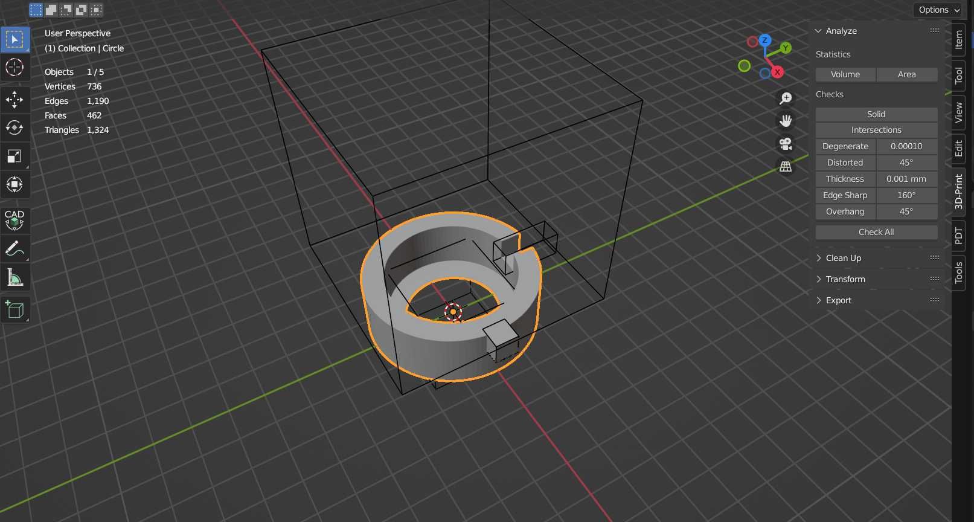The width and height of the screenshot is (974, 522).
Task: Adjust Overhang angle 45° field
Action: coord(907,211)
